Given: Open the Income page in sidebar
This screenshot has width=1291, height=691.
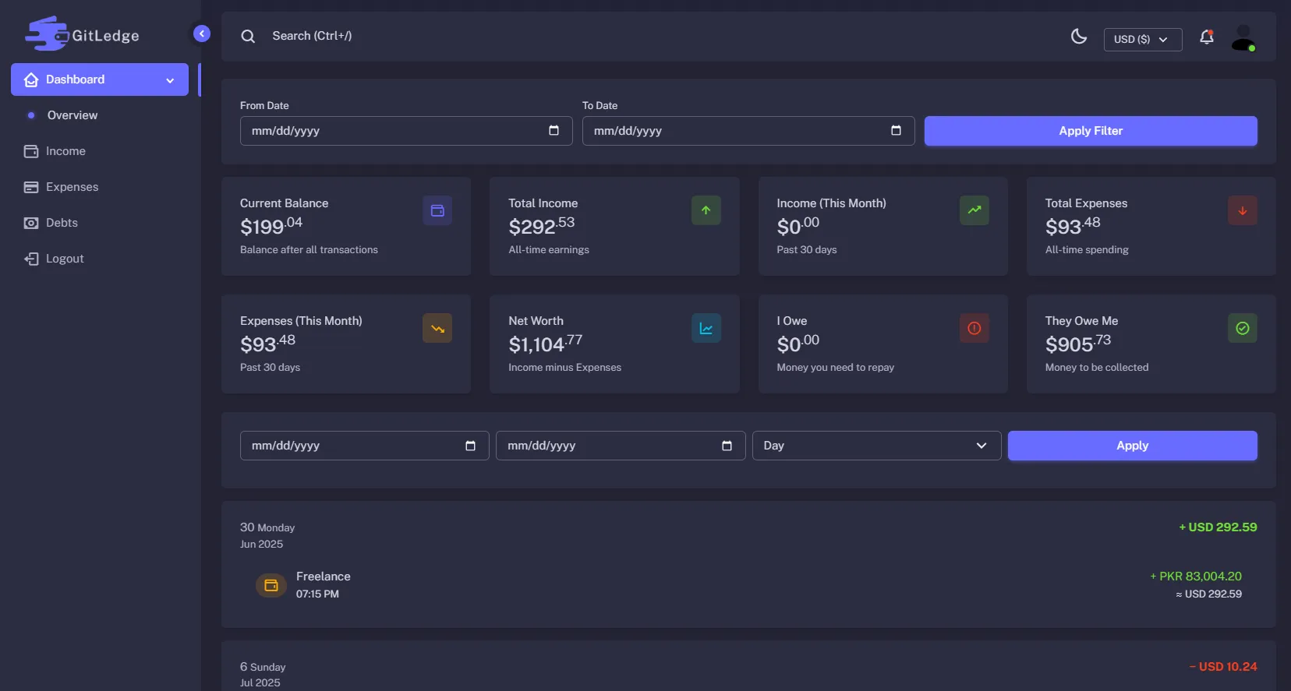Looking at the screenshot, I should tap(65, 151).
